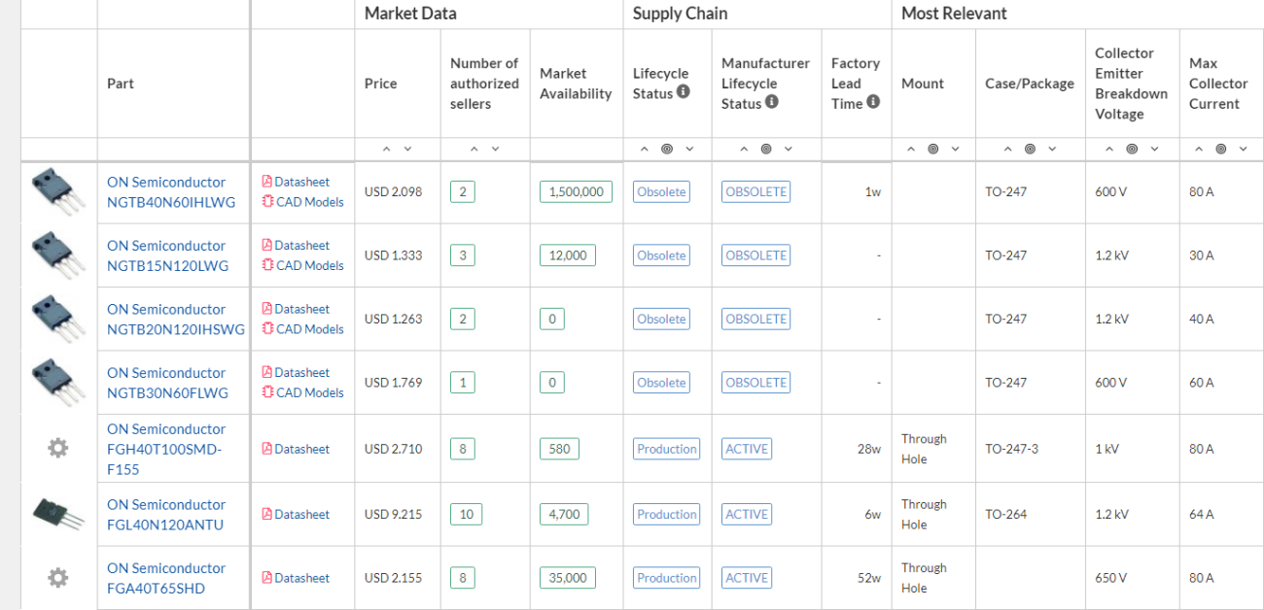This screenshot has width=1264, height=610.
Task: Sort Case/Package descending with down arrow
Action: [1052, 149]
